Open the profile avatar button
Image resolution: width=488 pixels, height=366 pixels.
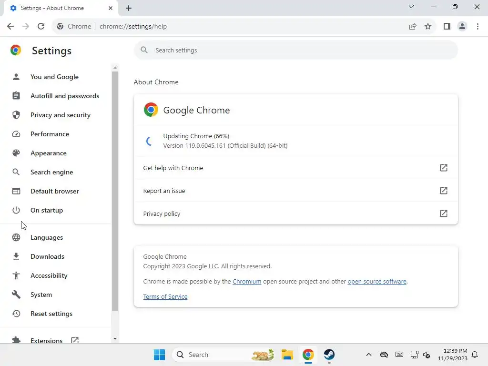pos(462,26)
